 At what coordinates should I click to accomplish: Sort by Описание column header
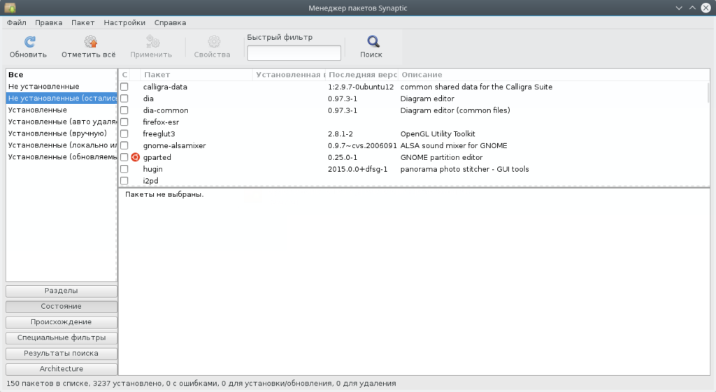pyautogui.click(x=552, y=75)
